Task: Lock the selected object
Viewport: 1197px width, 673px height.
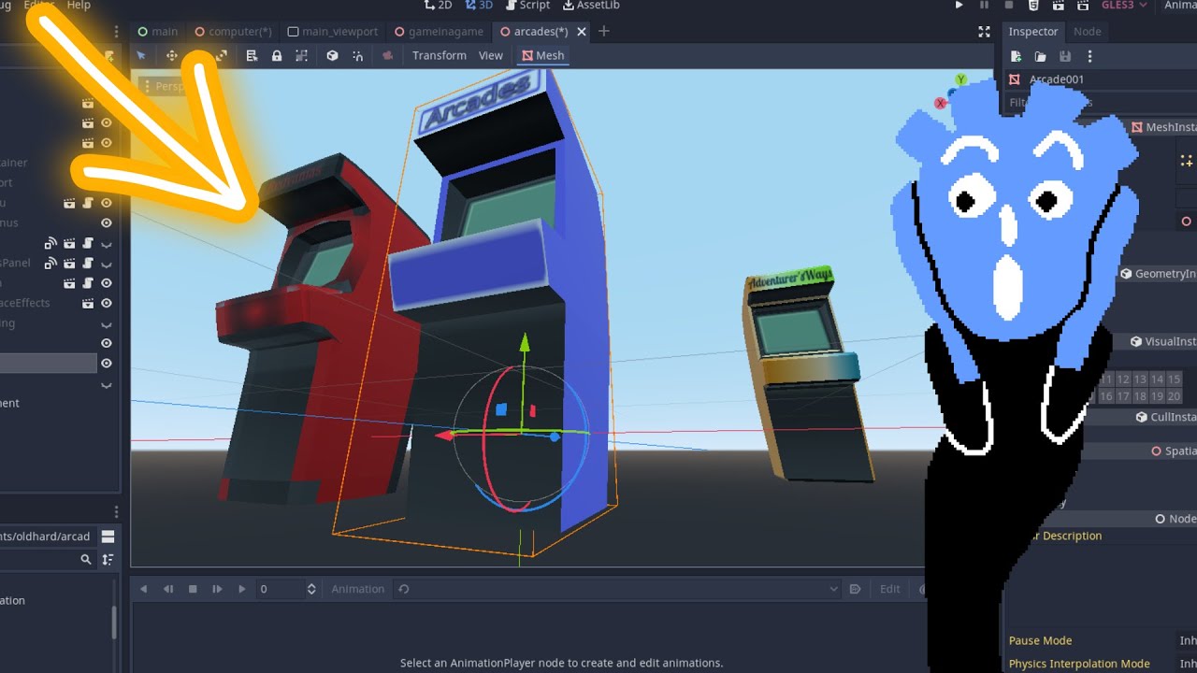Action: pos(277,56)
